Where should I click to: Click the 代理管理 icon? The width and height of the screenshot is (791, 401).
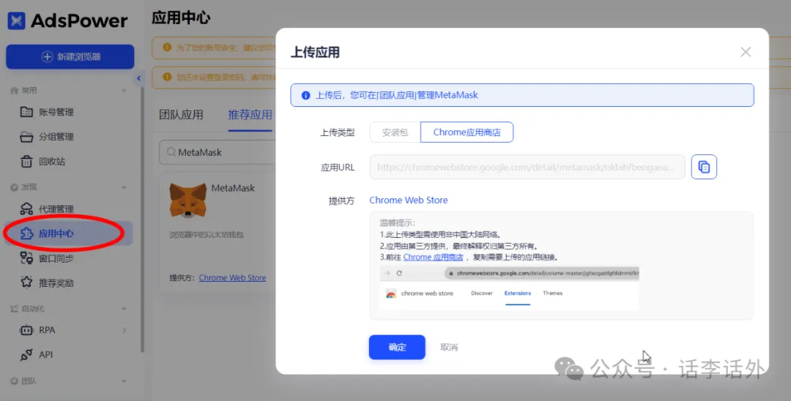point(26,209)
